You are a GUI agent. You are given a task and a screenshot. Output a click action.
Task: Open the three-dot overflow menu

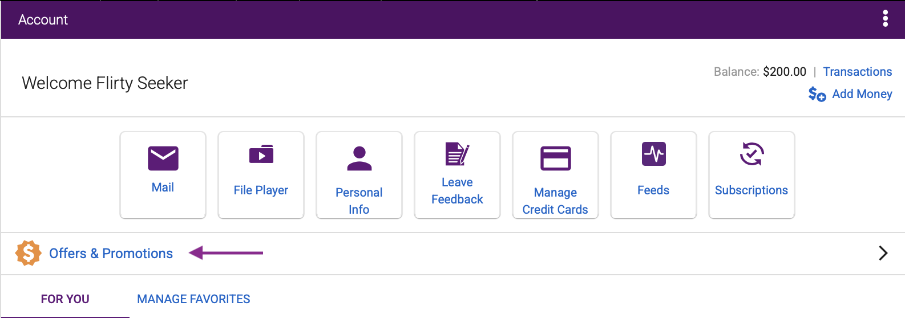tap(886, 19)
